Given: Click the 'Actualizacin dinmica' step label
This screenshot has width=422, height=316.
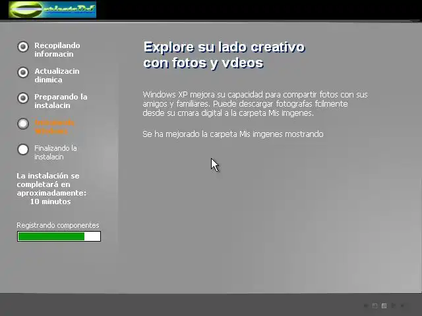Looking at the screenshot, I should click(57, 76).
